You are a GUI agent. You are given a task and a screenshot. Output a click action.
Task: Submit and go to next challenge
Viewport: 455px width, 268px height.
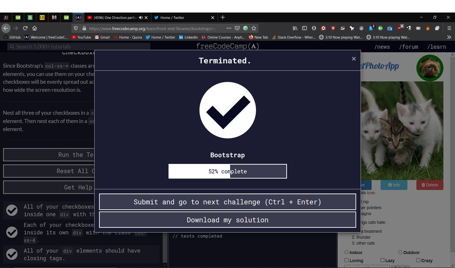tap(227, 202)
